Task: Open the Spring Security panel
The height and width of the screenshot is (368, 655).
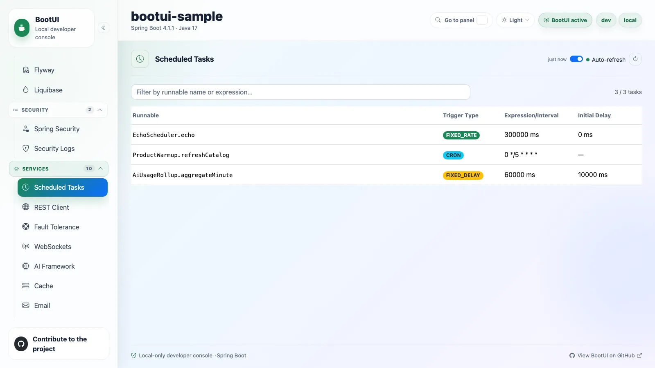Action: pyautogui.click(x=63, y=129)
